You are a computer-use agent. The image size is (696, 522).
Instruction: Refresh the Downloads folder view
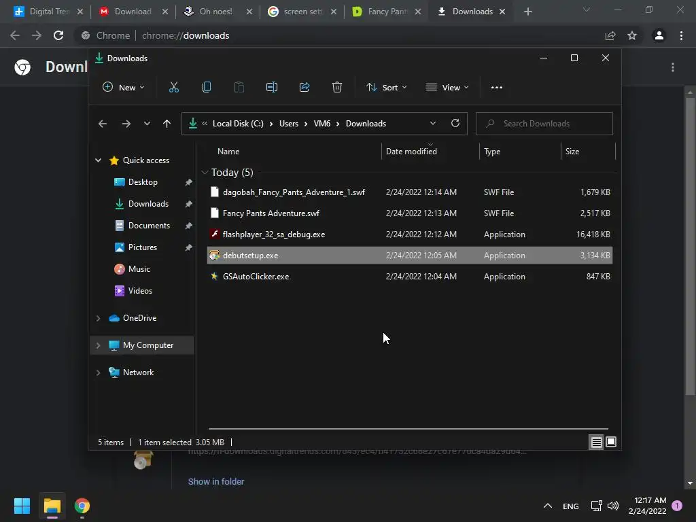click(455, 123)
